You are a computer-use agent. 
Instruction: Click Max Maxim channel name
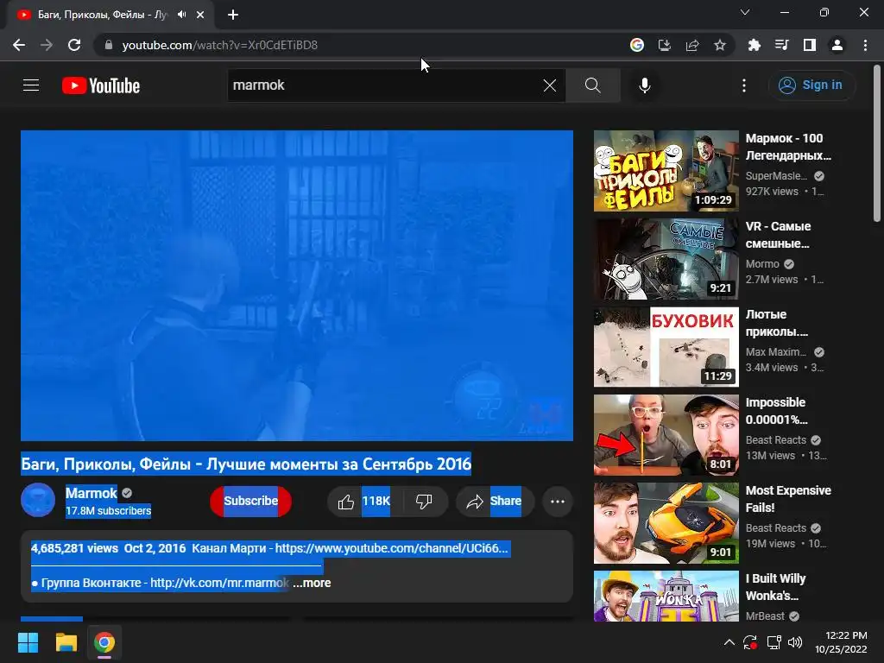pos(776,352)
